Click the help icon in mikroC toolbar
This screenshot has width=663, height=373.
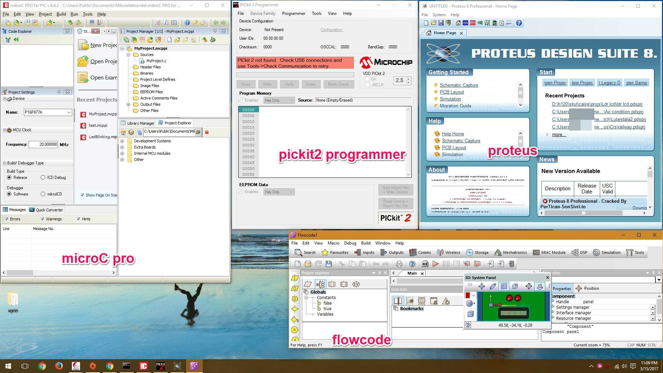point(187,22)
